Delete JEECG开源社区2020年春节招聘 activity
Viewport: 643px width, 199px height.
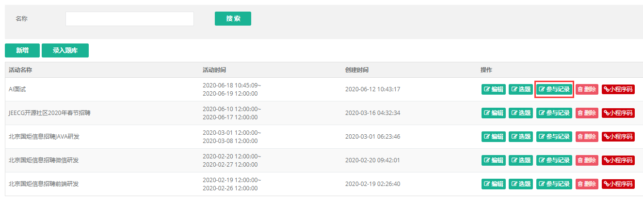tap(587, 113)
